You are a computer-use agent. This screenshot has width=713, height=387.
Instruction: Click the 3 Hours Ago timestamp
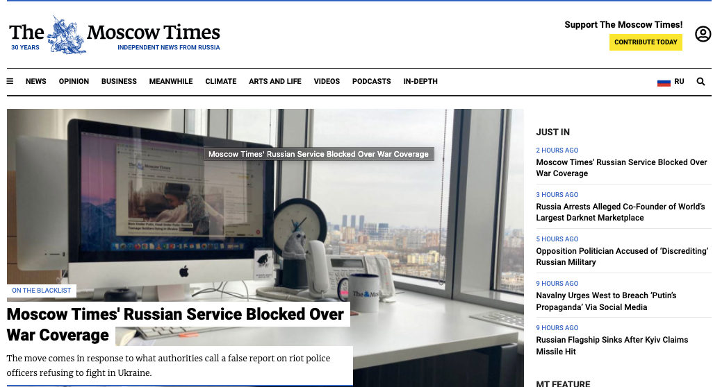point(557,195)
